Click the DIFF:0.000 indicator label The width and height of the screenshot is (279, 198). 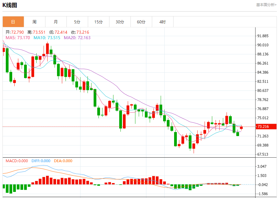(x=41, y=161)
